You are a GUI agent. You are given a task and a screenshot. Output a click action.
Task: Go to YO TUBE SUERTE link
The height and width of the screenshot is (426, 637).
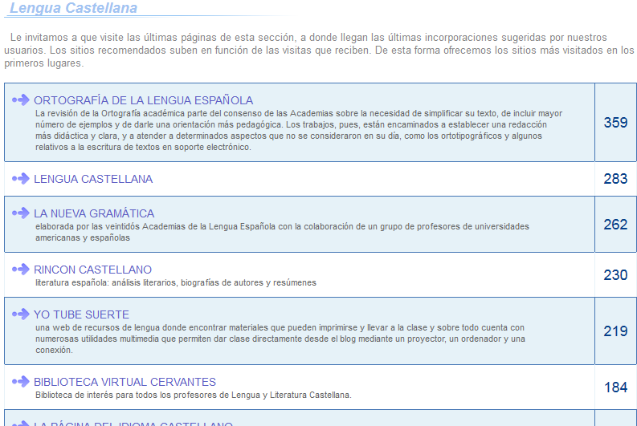coord(81,314)
